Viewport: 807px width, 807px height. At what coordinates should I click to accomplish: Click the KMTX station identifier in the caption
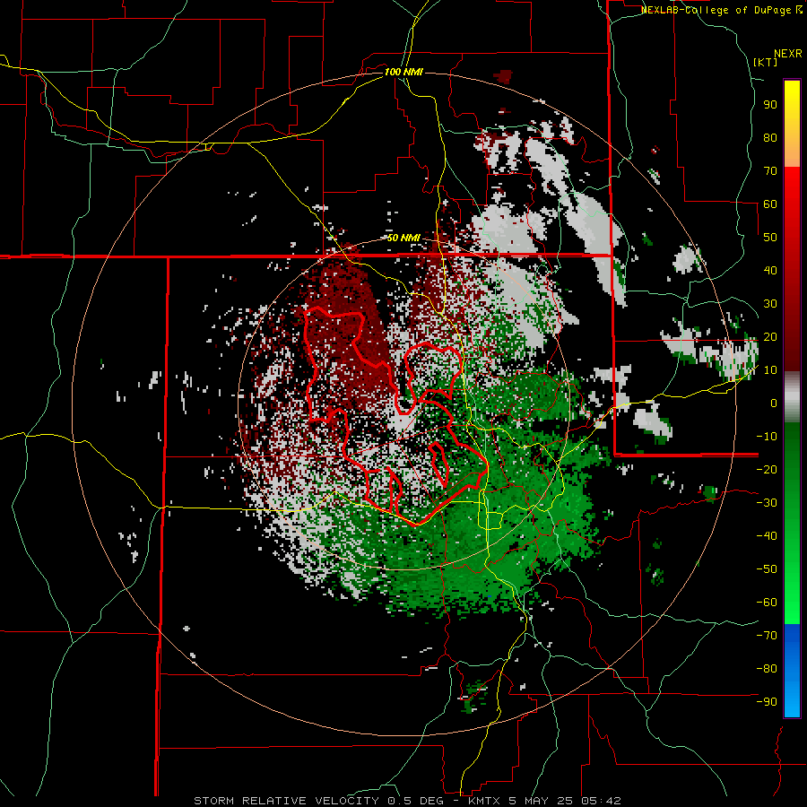pos(485,801)
